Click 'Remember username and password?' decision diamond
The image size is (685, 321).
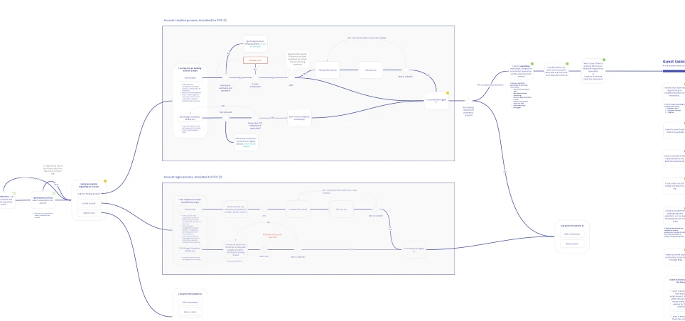click(x=225, y=77)
